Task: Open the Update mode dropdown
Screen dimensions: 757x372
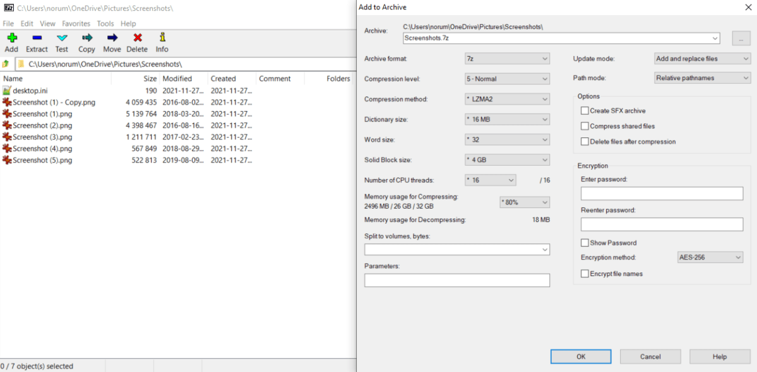Action: tap(701, 58)
